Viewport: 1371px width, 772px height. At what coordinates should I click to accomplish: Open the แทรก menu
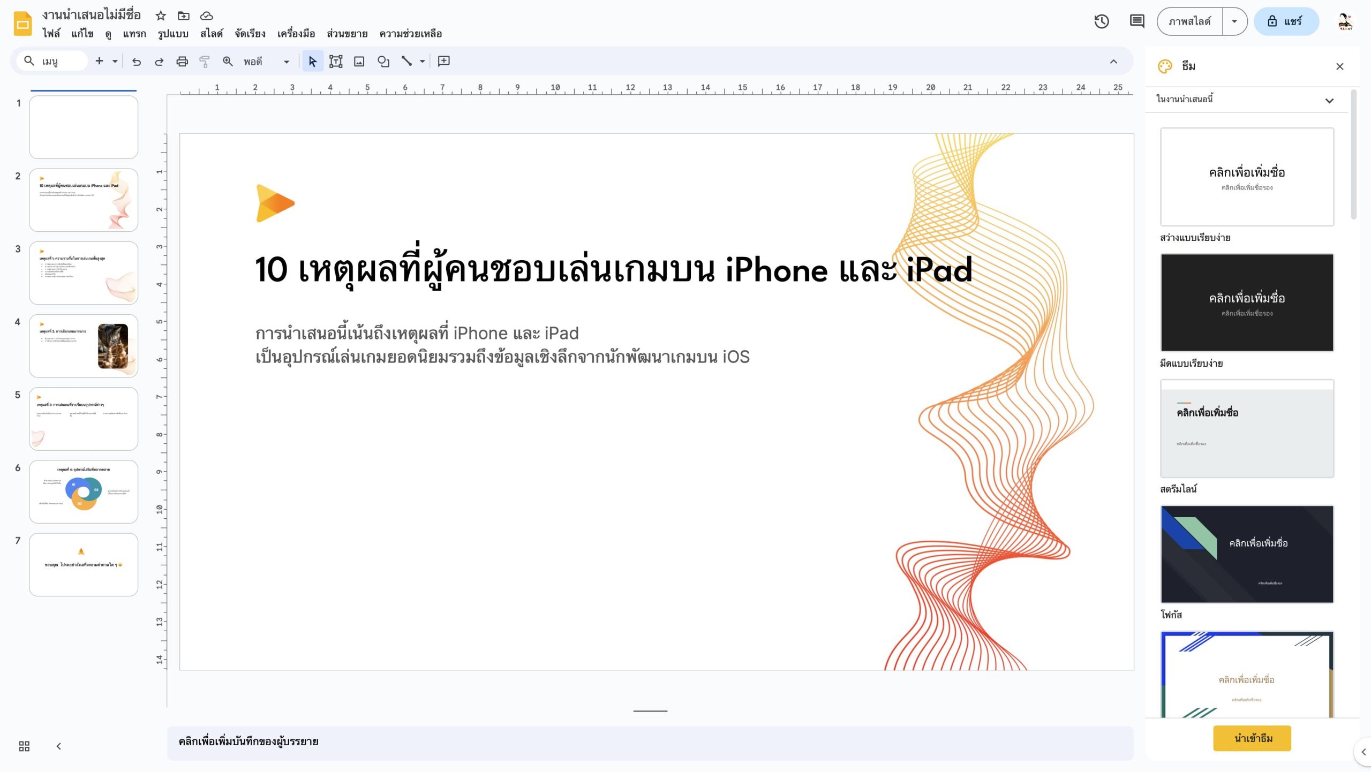134,34
